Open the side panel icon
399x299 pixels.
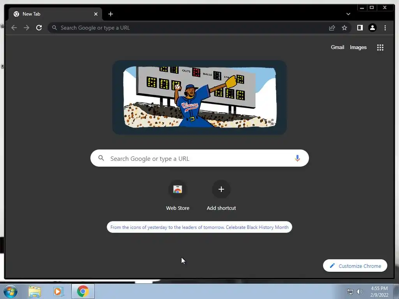(x=360, y=28)
